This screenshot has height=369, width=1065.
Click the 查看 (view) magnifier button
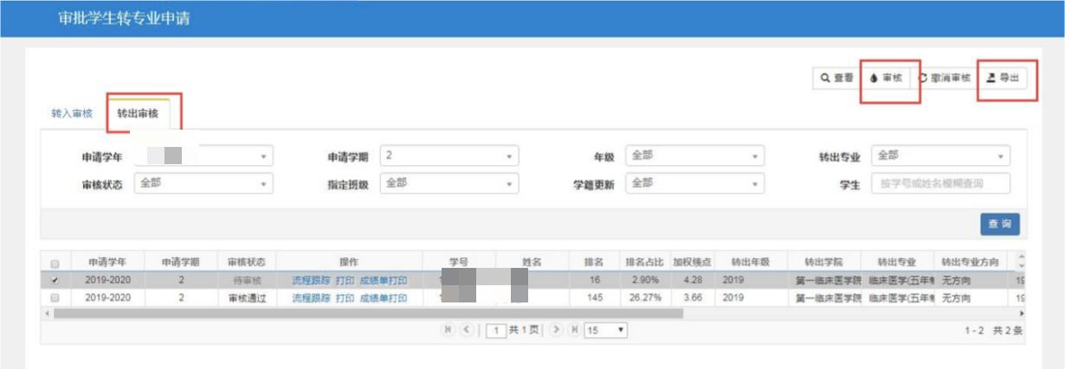click(x=836, y=78)
